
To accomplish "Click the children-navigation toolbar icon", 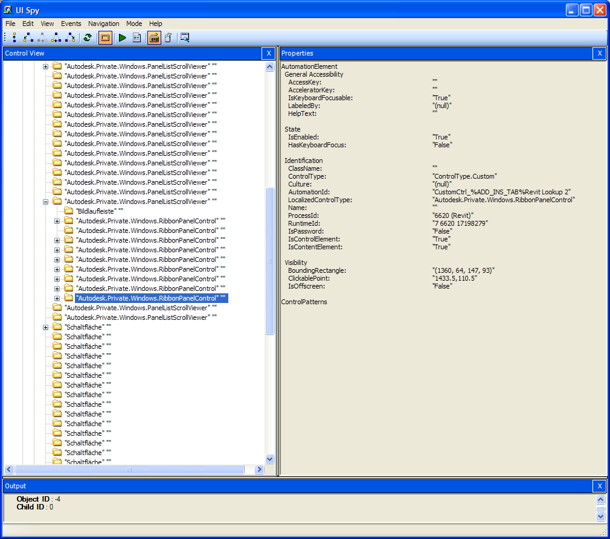I will click(x=28, y=37).
